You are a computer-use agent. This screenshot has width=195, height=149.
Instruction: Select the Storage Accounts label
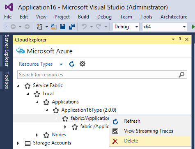click(52, 143)
